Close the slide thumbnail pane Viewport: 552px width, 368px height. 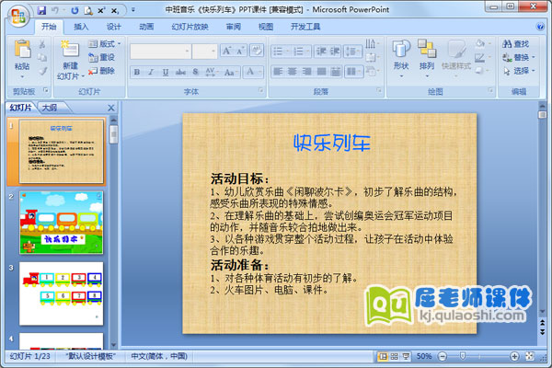111,108
